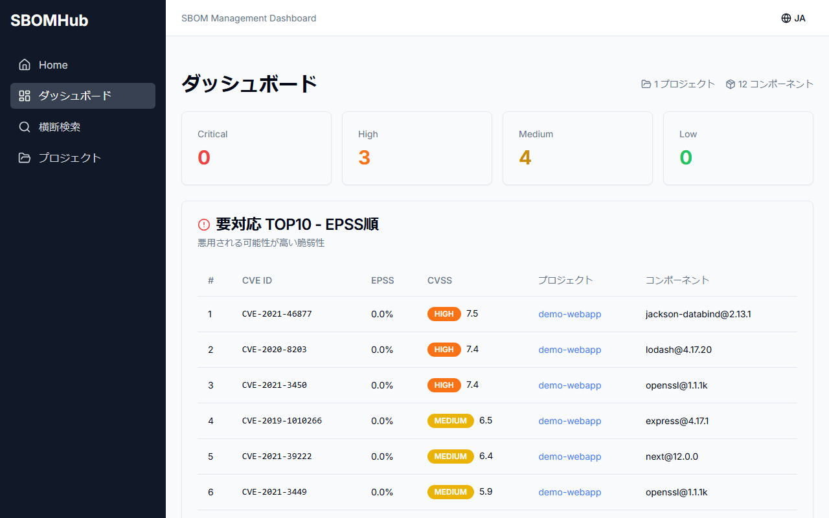Viewport: 829px width, 518px height.
Task: Click the HIGH badge for CVE-2020-8203
Action: pyautogui.click(x=444, y=350)
